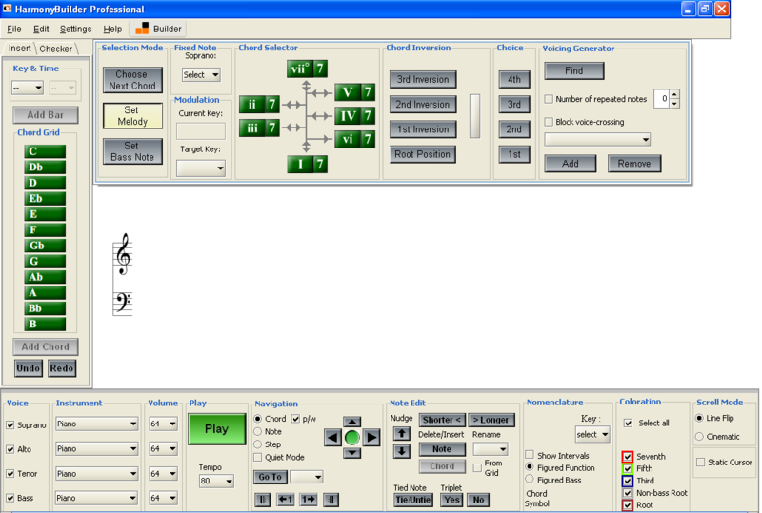
Task: Click the Undo button
Action: [29, 368]
